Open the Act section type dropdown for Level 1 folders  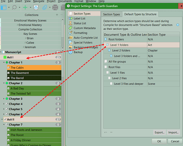[163, 45]
